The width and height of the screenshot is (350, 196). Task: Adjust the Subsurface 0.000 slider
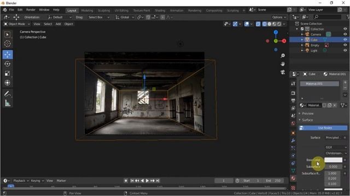coord(333,167)
